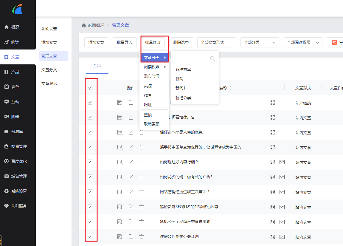This screenshot has width=343, height=246.
Task: Click the search magnifier in category popup
Action: (212, 58)
